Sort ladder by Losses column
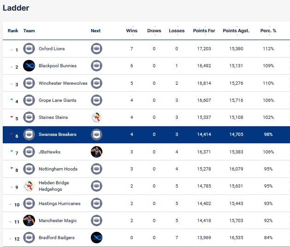 click(x=177, y=31)
